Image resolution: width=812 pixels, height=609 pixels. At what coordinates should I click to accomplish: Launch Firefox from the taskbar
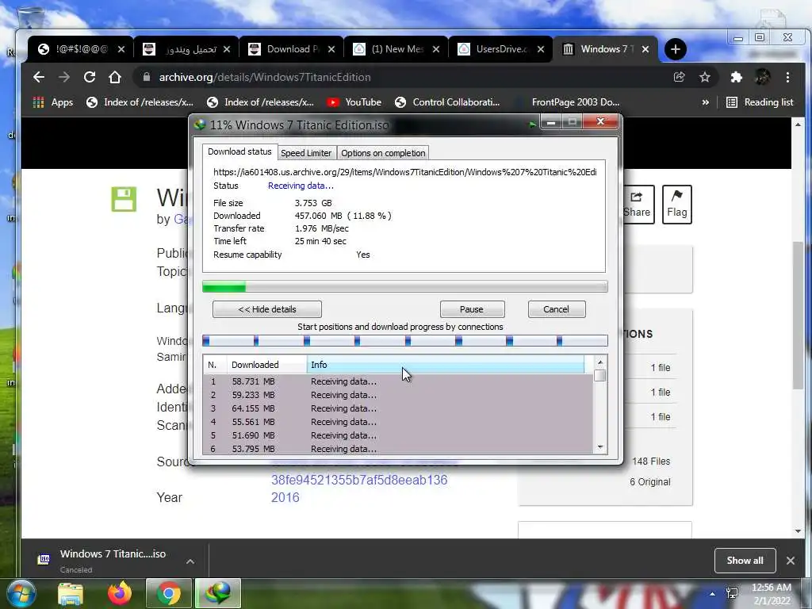tap(120, 593)
